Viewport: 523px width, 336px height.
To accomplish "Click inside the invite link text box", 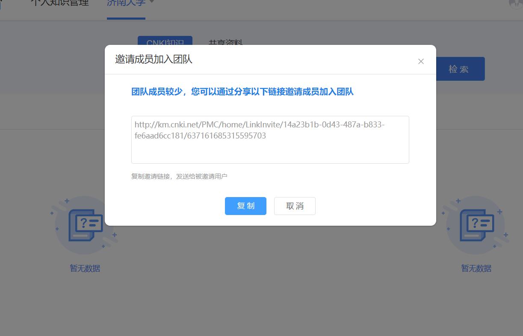I will 270,150.
